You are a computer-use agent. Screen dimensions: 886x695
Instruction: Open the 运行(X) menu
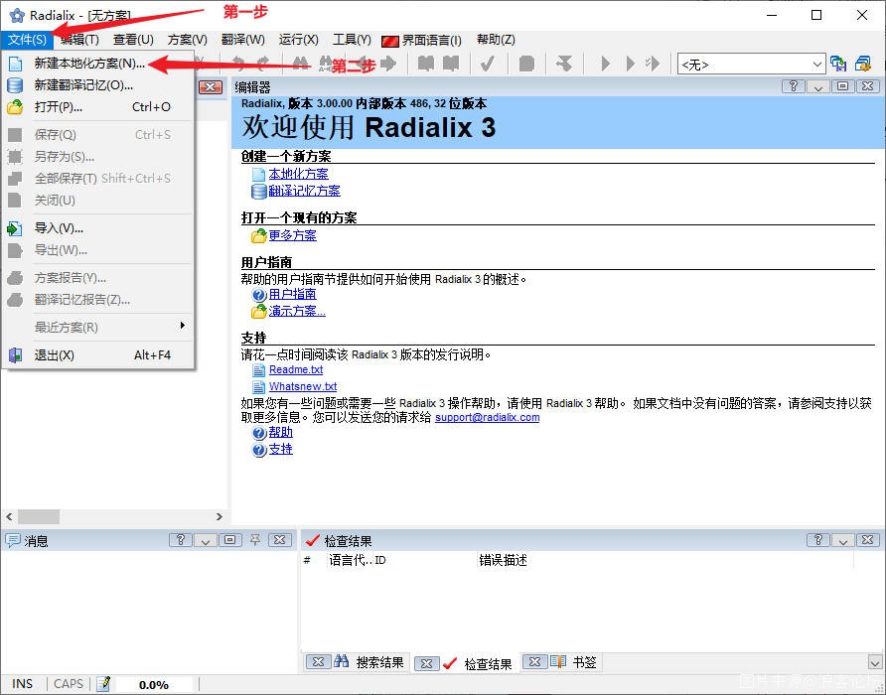pyautogui.click(x=298, y=40)
